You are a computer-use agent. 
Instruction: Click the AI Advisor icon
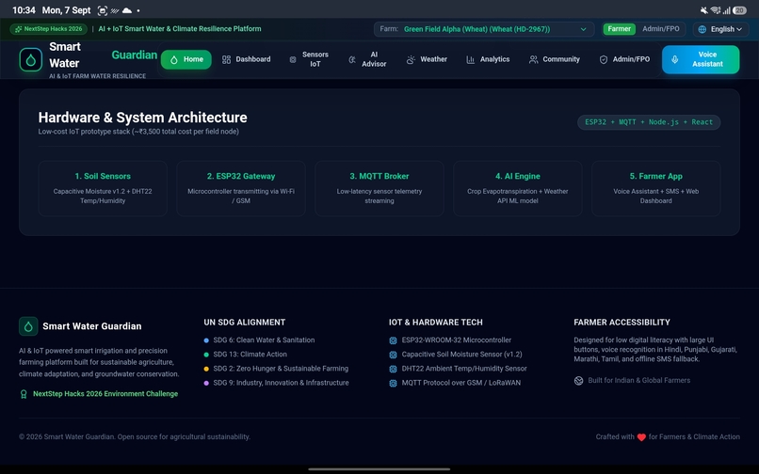tap(352, 59)
